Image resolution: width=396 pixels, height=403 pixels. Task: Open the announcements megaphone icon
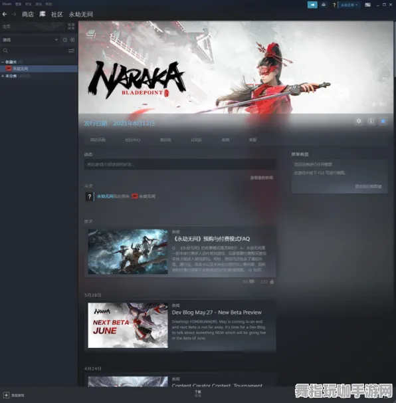312,5
